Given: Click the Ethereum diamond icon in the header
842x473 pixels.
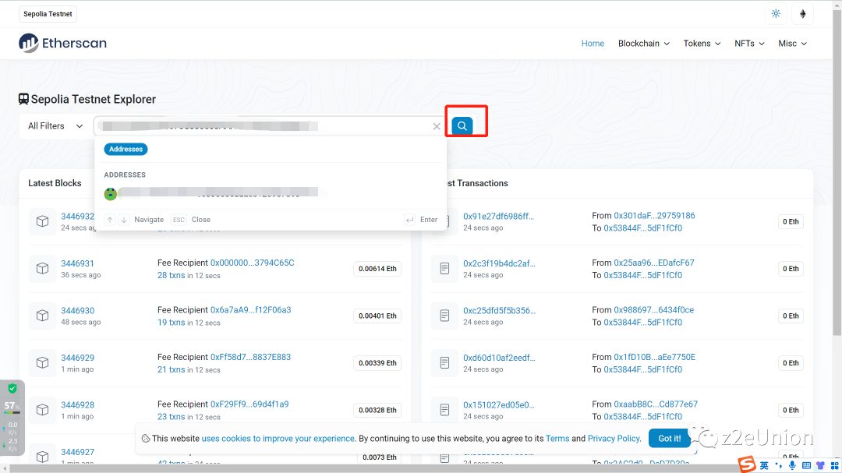Looking at the screenshot, I should pyautogui.click(x=803, y=14).
